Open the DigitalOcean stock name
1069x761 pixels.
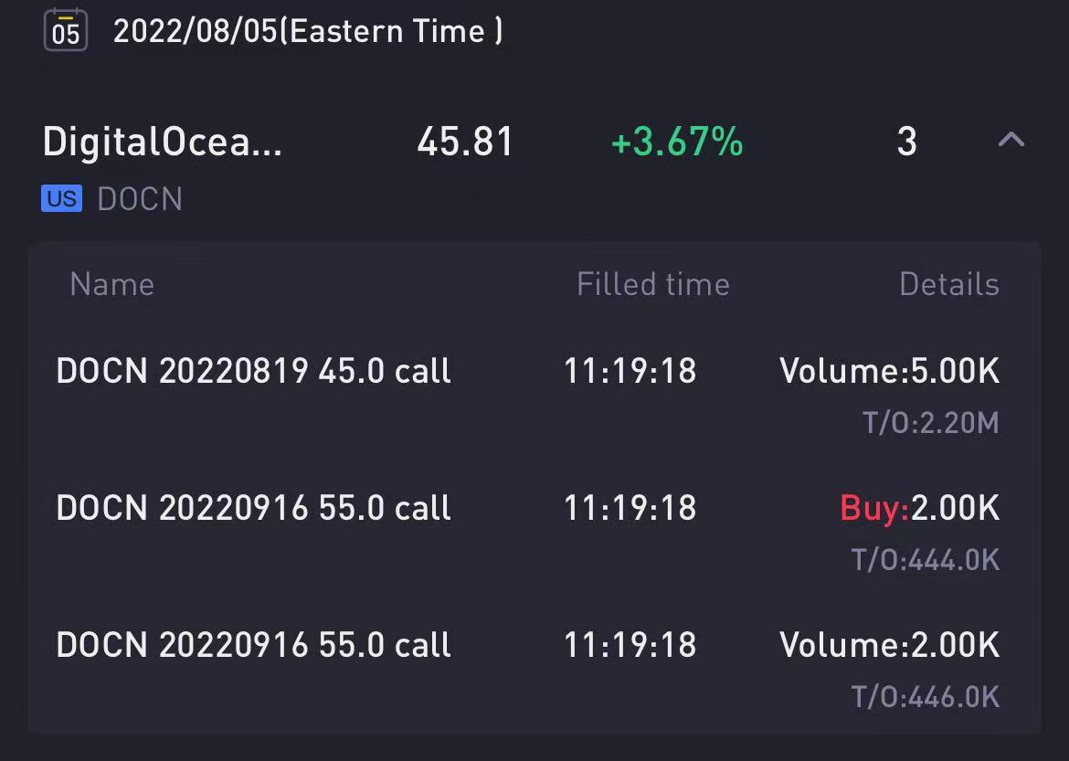coord(163,143)
